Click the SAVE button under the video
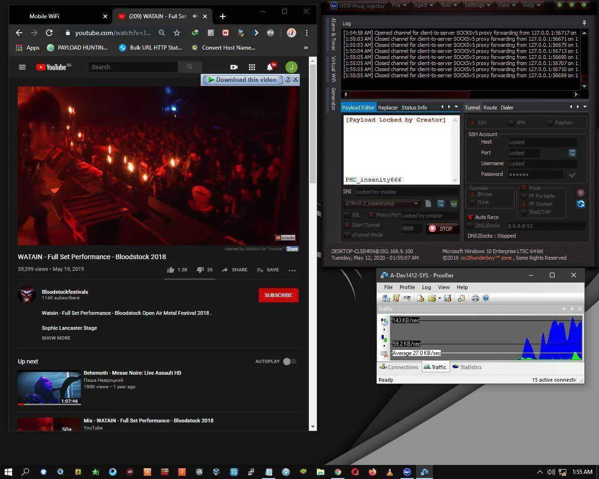Image resolution: width=599 pixels, height=479 pixels. (268, 270)
